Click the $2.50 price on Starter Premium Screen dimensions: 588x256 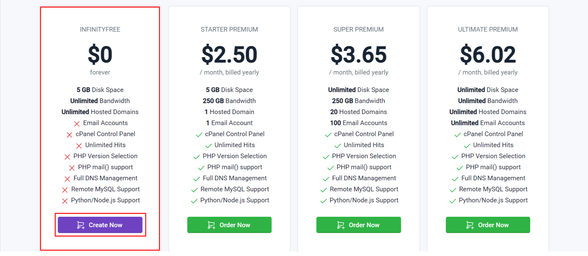[229, 55]
